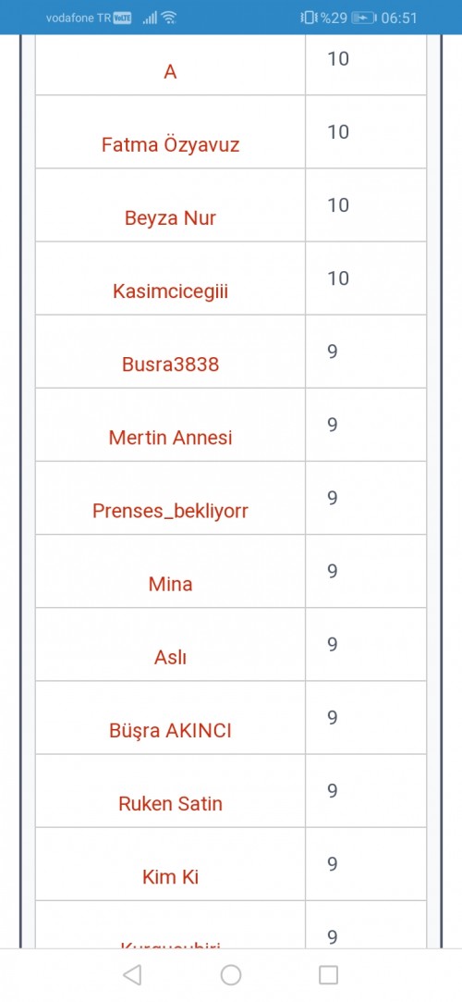Open Busra3838 profile

(170, 365)
